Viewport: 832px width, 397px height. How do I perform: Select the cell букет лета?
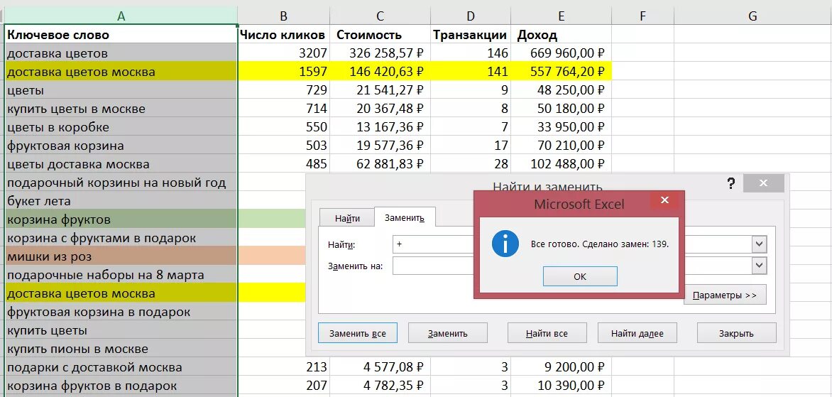(121, 201)
